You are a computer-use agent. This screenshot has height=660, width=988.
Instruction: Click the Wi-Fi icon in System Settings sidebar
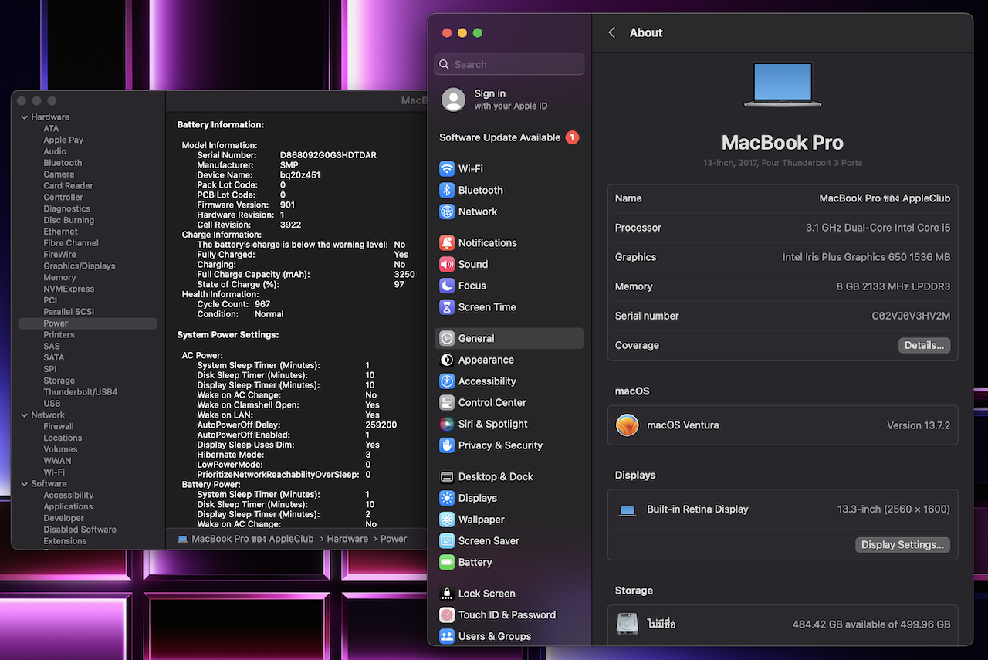(447, 168)
